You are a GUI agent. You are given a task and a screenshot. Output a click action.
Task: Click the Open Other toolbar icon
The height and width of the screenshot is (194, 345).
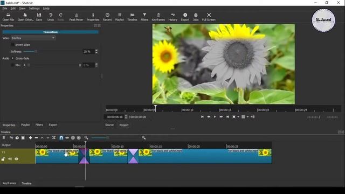pyautogui.click(x=25, y=17)
